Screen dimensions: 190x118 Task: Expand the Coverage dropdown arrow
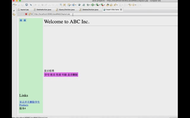(99, 5)
